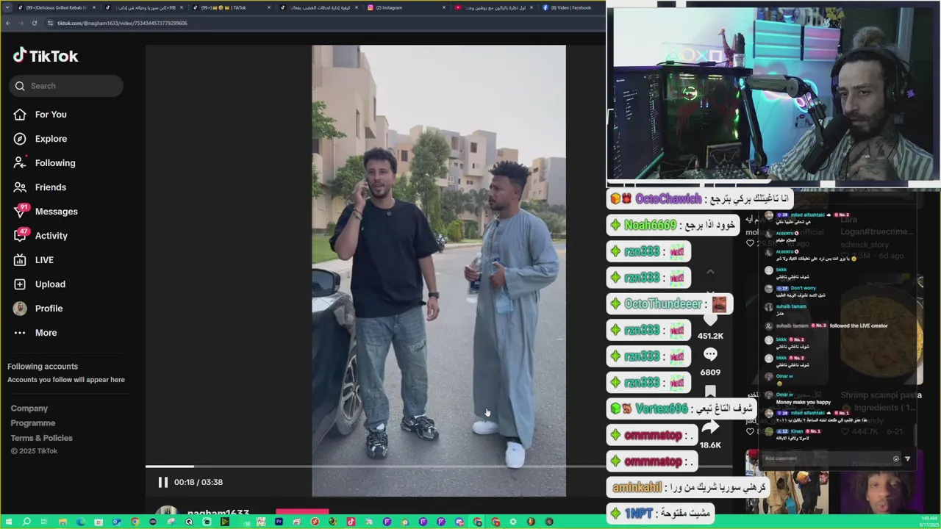Open Settings gear in taskbar

click(x=513, y=522)
